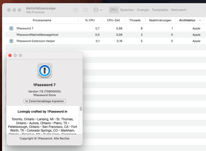Click Threads value 8 in 1Password 7 row
The height and width of the screenshot is (151, 206).
[x=142, y=28]
